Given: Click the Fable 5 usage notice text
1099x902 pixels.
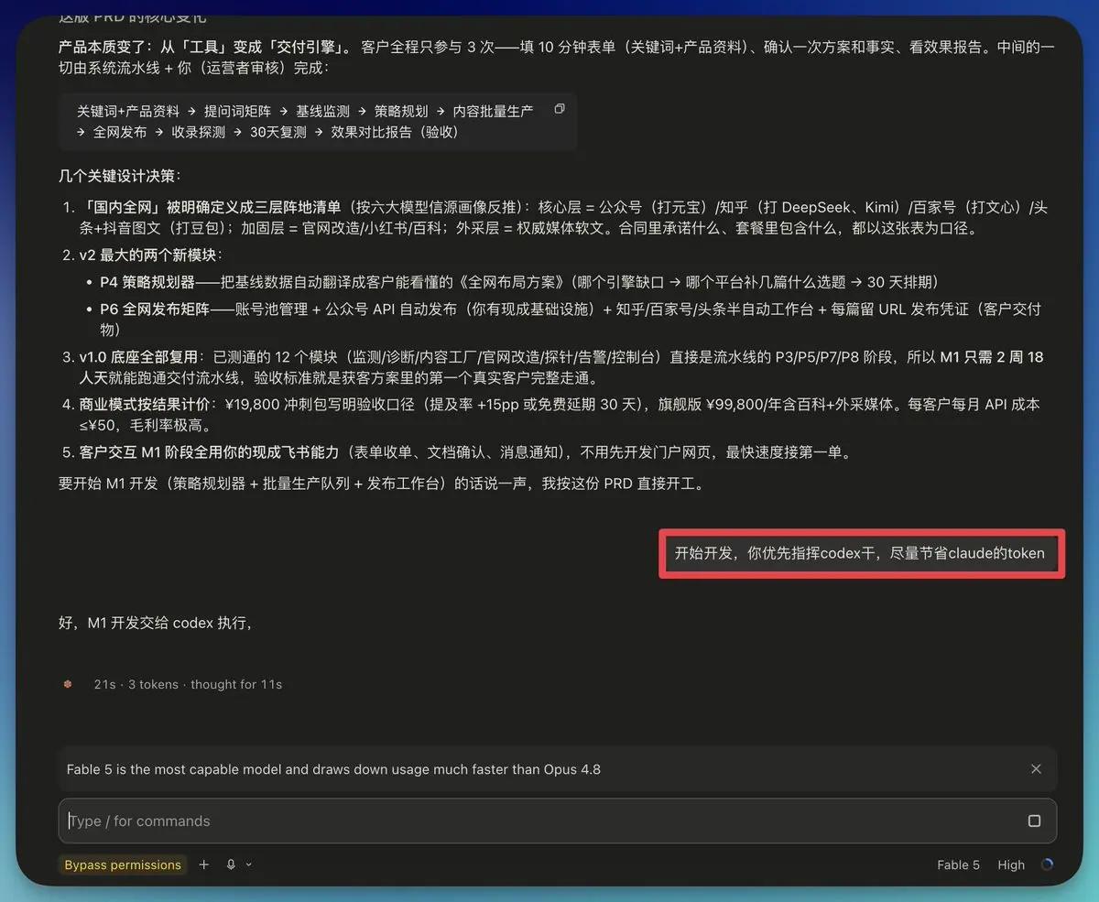Looking at the screenshot, I should click(x=333, y=769).
